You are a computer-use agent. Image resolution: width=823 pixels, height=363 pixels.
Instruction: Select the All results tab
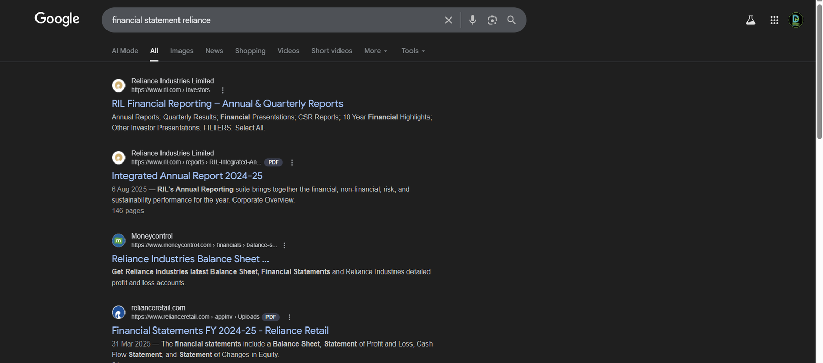pyautogui.click(x=154, y=51)
